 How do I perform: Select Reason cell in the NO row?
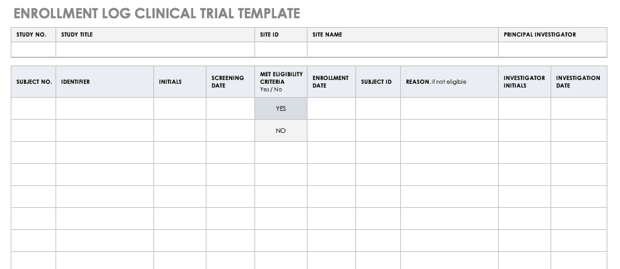[x=449, y=130]
